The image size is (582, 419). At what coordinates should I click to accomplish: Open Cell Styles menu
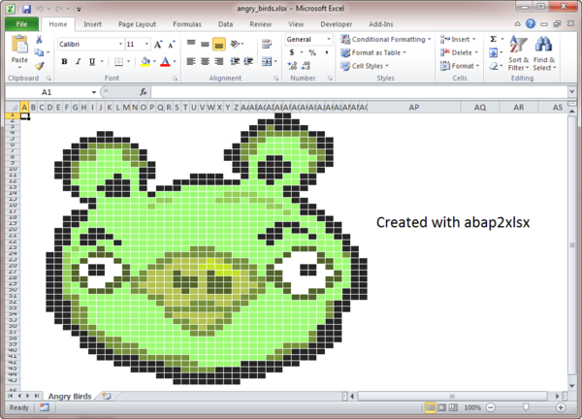point(365,66)
